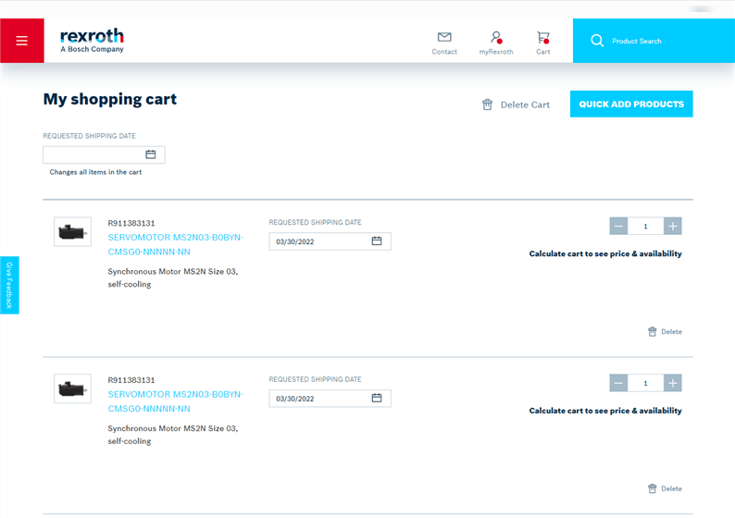Click the cart-wide requested shipping date field
Screen dimensions: 735x518
[104, 154]
